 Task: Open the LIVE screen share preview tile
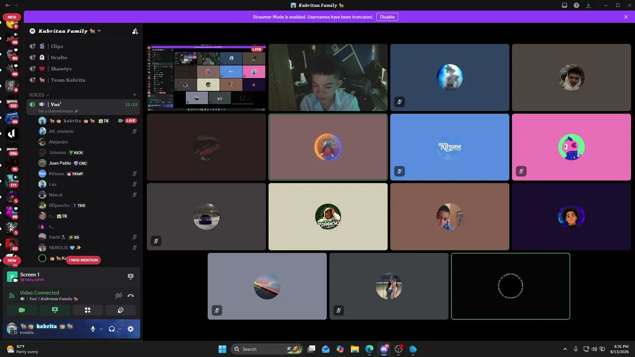[206, 77]
